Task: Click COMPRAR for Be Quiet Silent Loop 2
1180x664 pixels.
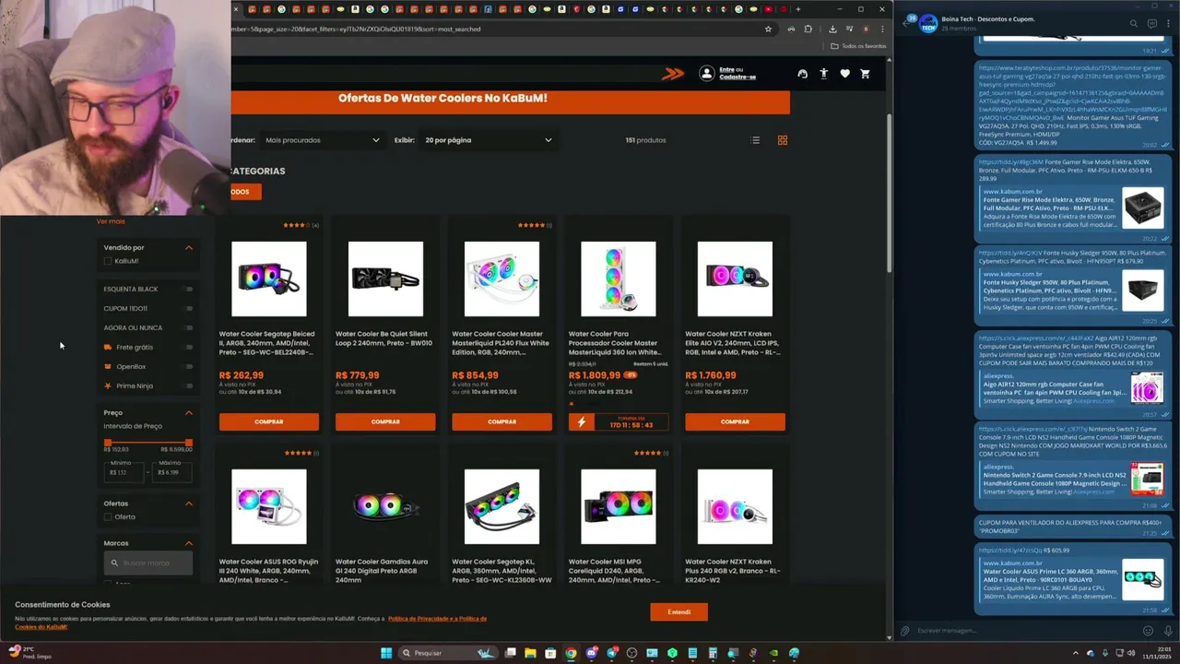Action: [385, 421]
